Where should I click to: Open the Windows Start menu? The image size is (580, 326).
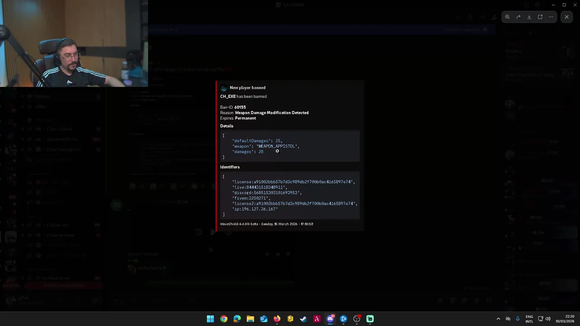click(210, 319)
